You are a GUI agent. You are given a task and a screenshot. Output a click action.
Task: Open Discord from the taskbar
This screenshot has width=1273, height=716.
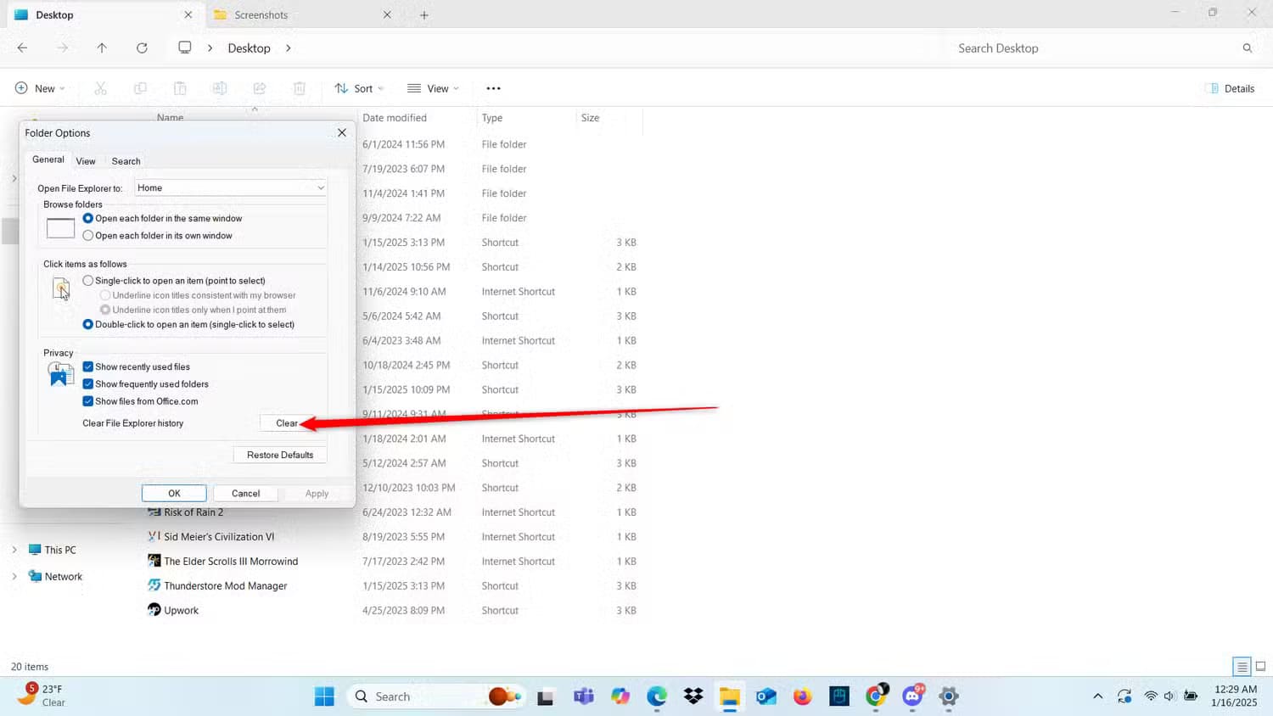913,696
